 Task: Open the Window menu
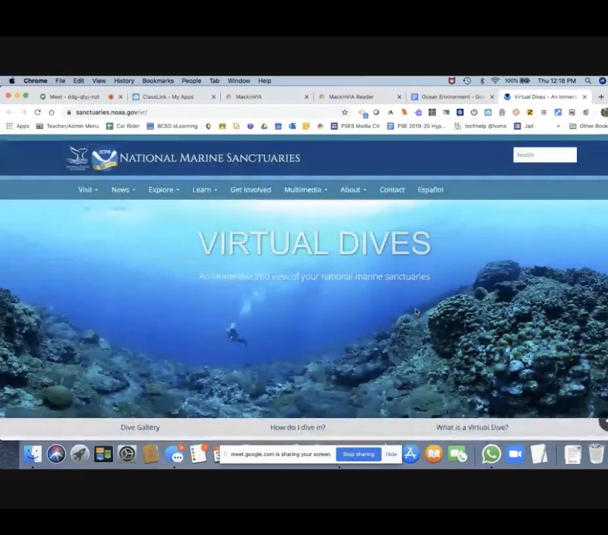click(x=238, y=80)
